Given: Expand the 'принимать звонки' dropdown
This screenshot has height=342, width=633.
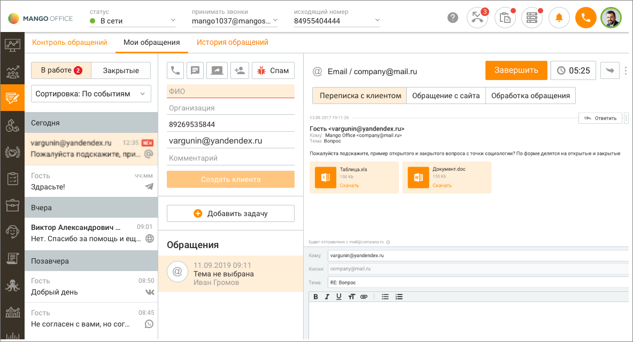Looking at the screenshot, I should 235,21.
